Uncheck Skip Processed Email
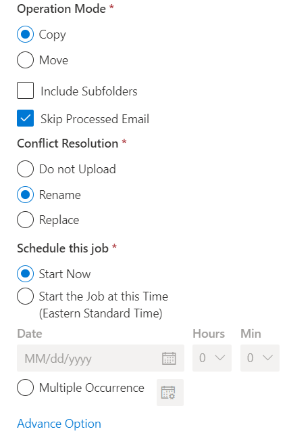The width and height of the screenshot is (287, 444). pos(26,118)
